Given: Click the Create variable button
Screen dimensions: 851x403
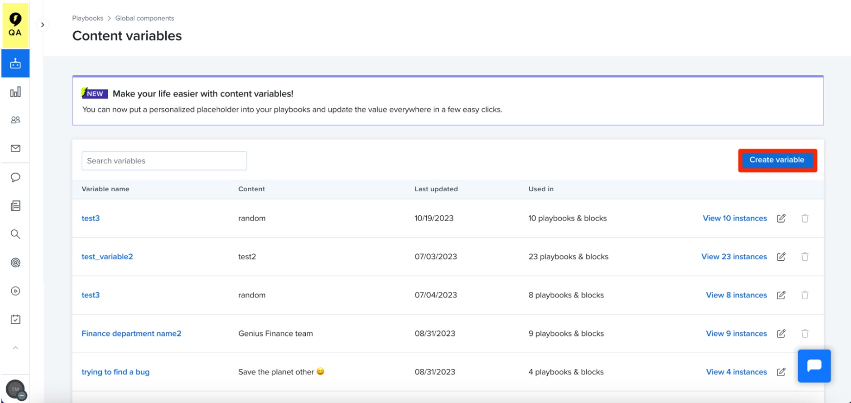Looking at the screenshot, I should pos(777,160).
